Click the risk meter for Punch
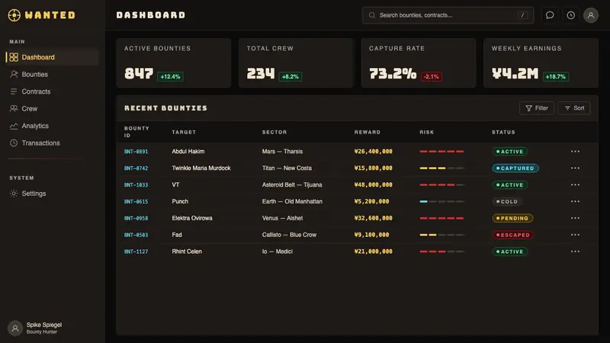The image size is (610, 343). (441, 201)
